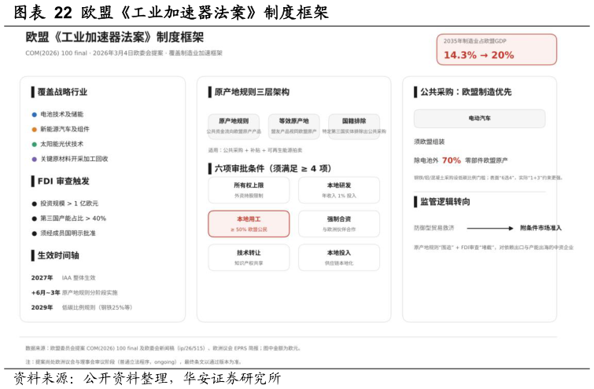Click the +6月~3年 原产地规则分阶段实施 timeline row
594x389 pixels.
pos(74,292)
